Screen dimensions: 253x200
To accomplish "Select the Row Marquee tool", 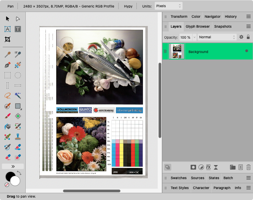I will tap(18, 85).
